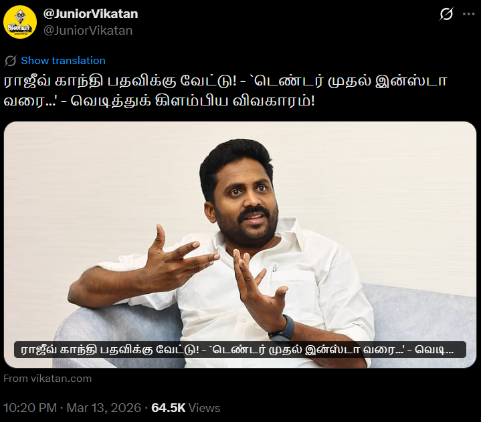Click the tweet's second line starting with வரை
Screen dimensions: 481x422
click(159, 101)
